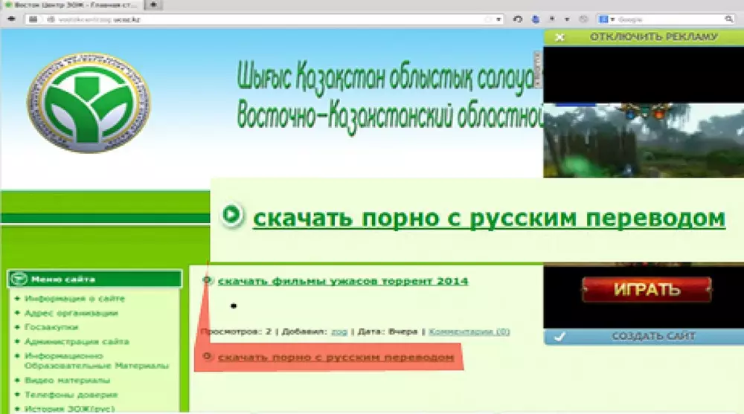
Task: Open the Комментарии (0) link
Action: pyautogui.click(x=469, y=331)
